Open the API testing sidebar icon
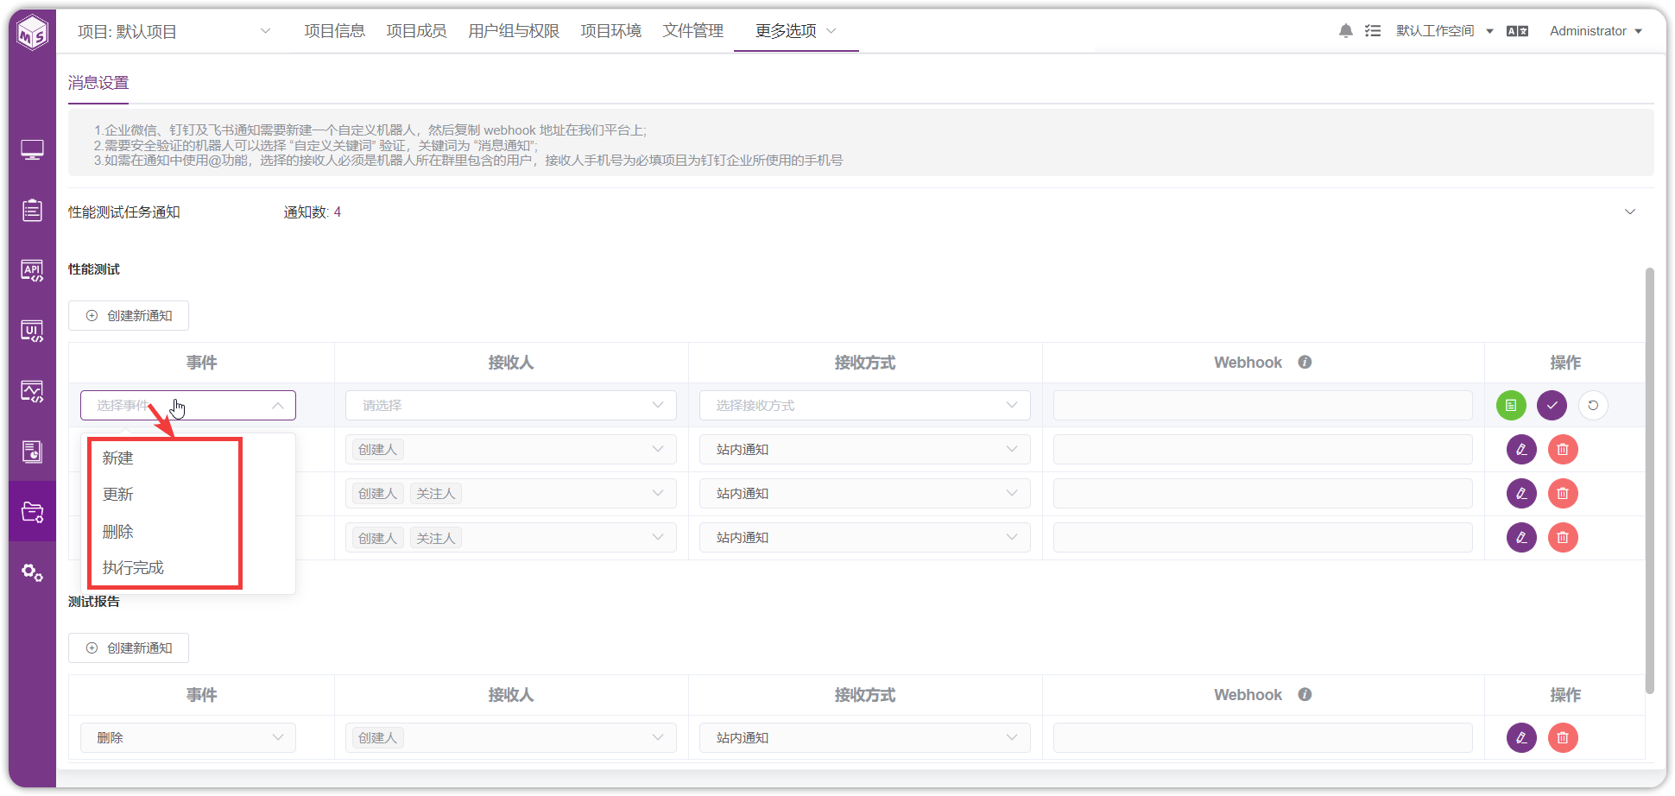The width and height of the screenshot is (1675, 796). (32, 270)
